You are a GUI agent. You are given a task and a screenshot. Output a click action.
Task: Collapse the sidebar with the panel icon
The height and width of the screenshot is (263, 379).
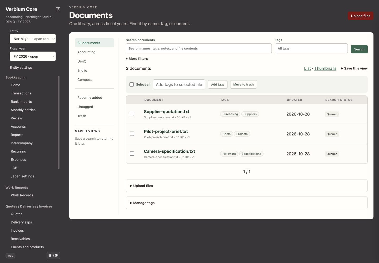[x=58, y=9]
